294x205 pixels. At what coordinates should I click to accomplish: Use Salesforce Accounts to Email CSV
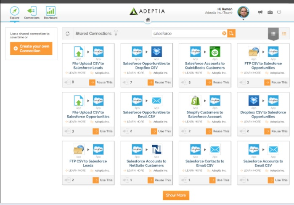point(278,180)
